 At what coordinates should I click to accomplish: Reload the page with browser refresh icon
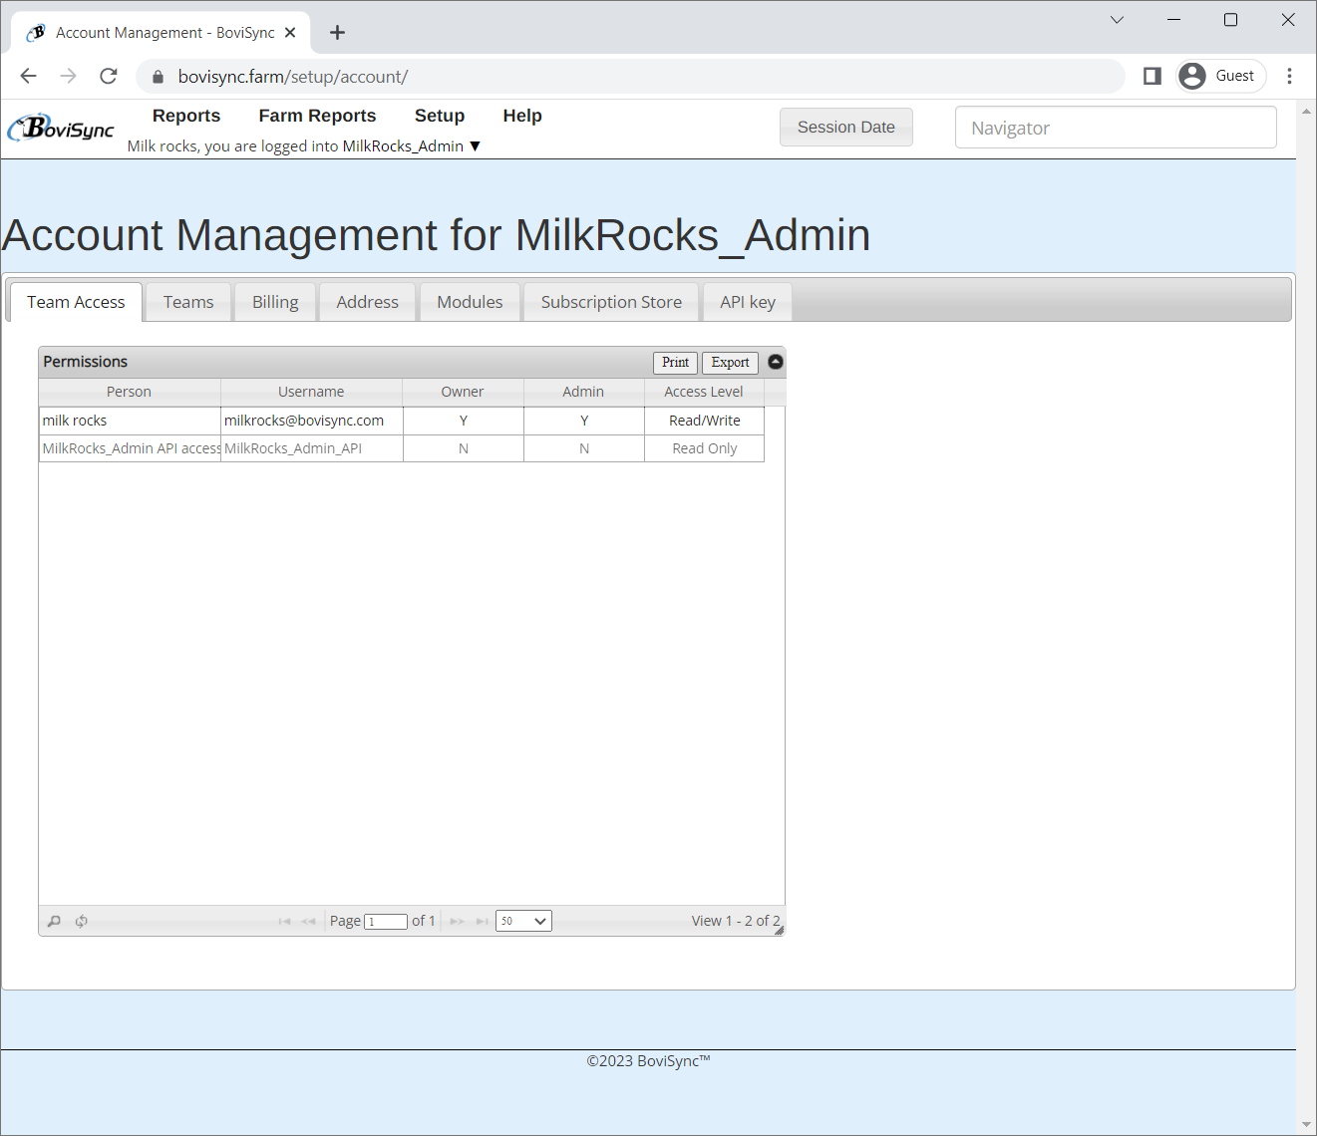click(109, 76)
